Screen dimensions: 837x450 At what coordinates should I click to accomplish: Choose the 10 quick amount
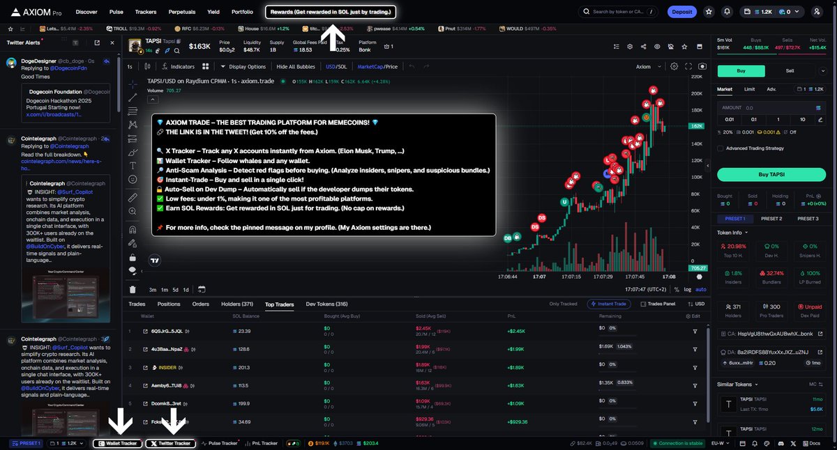click(803, 119)
